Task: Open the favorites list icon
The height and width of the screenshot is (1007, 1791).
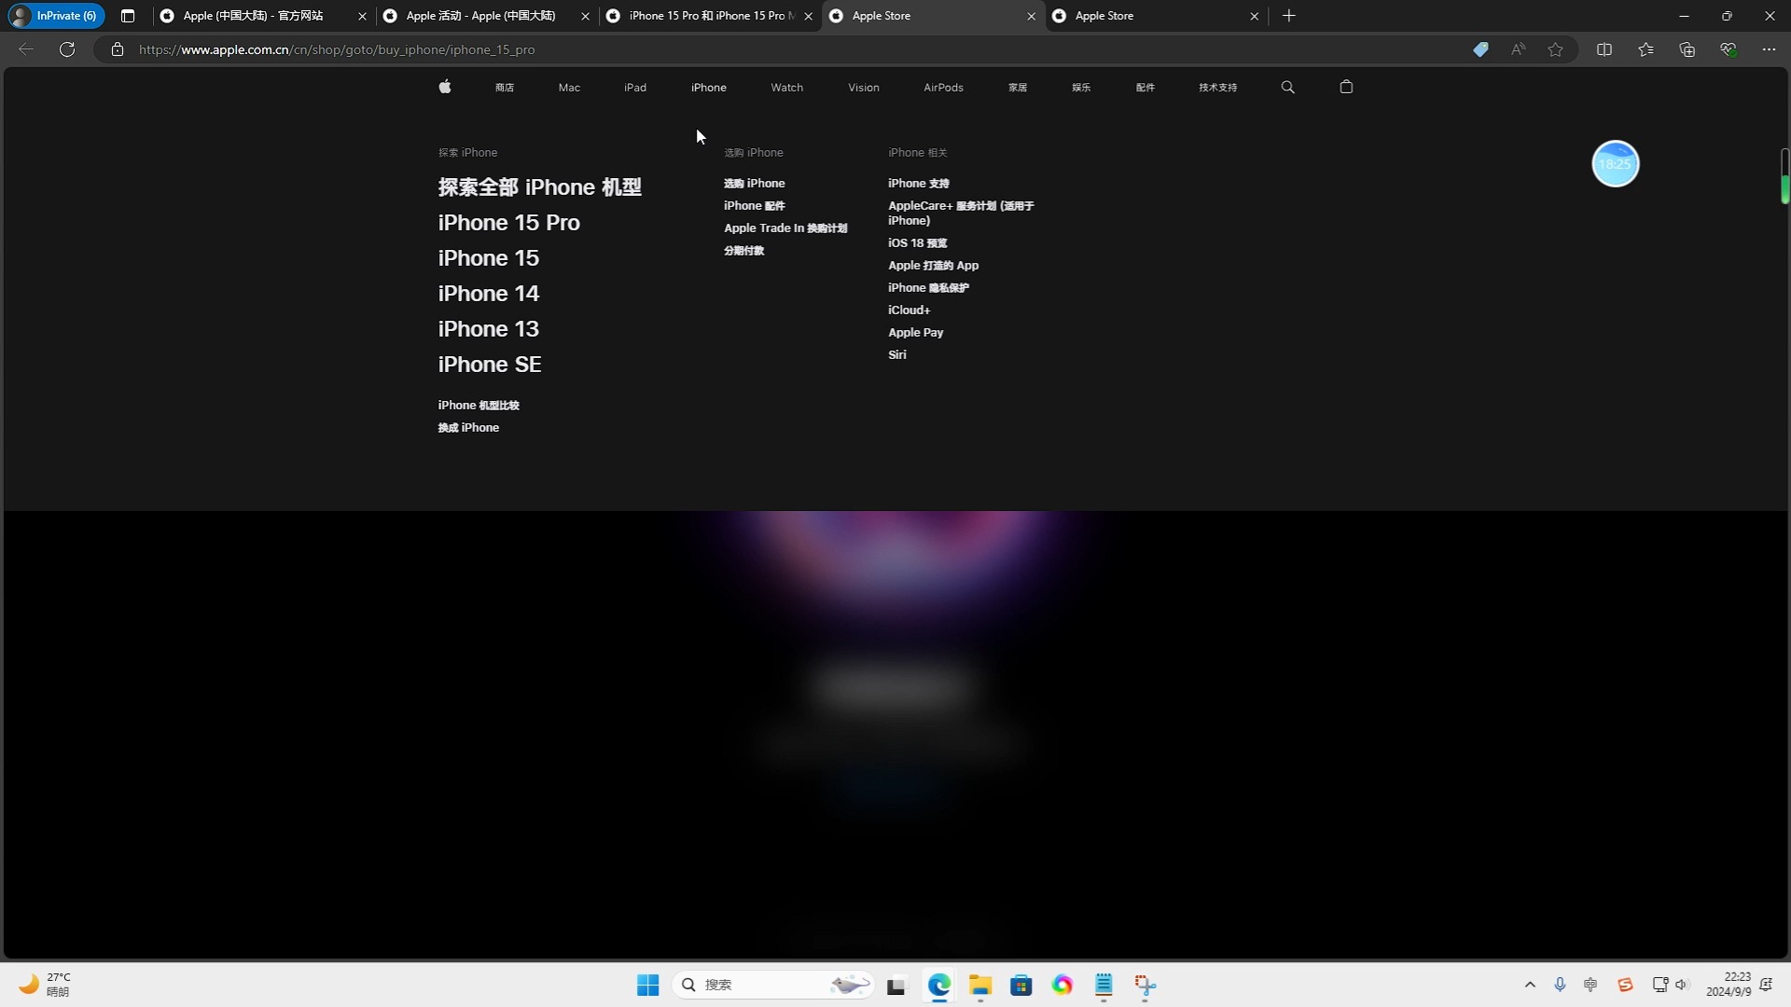Action: pyautogui.click(x=1645, y=49)
